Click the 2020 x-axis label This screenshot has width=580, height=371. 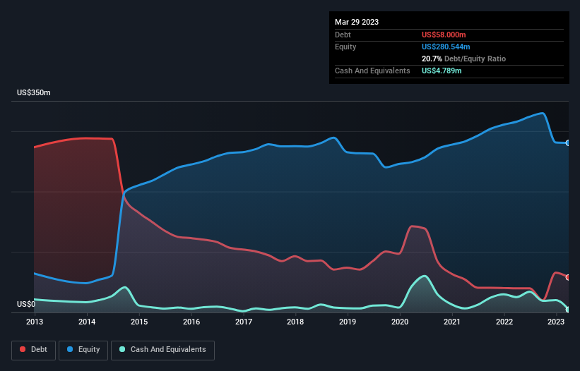(x=400, y=322)
